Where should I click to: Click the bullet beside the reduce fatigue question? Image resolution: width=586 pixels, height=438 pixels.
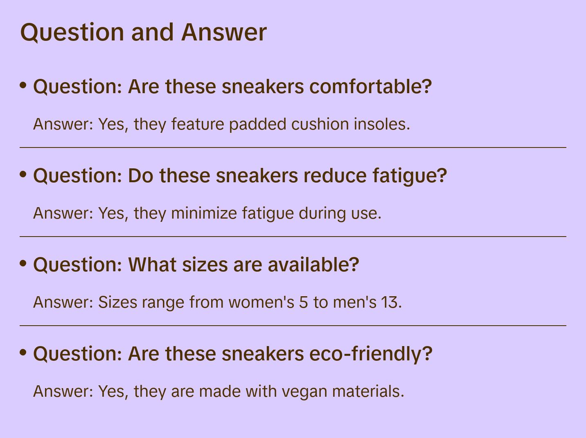(23, 174)
